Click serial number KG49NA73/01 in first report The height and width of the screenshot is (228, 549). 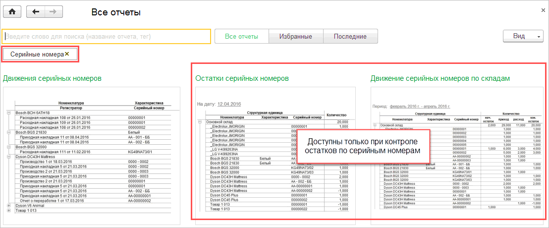click(139, 152)
